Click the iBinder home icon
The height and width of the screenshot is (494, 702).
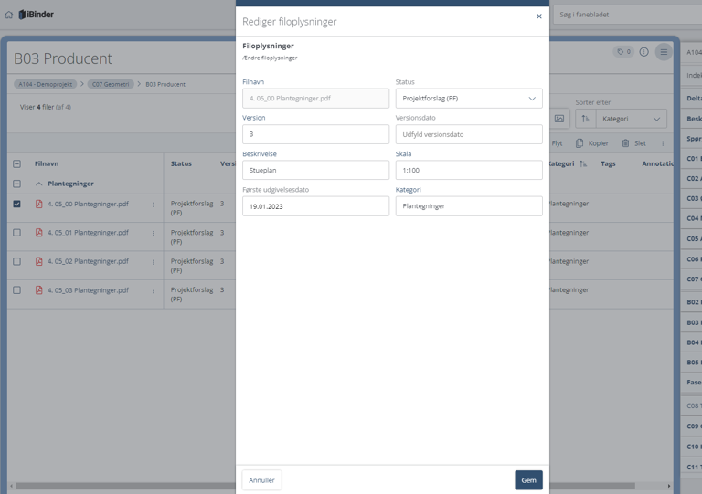point(9,15)
